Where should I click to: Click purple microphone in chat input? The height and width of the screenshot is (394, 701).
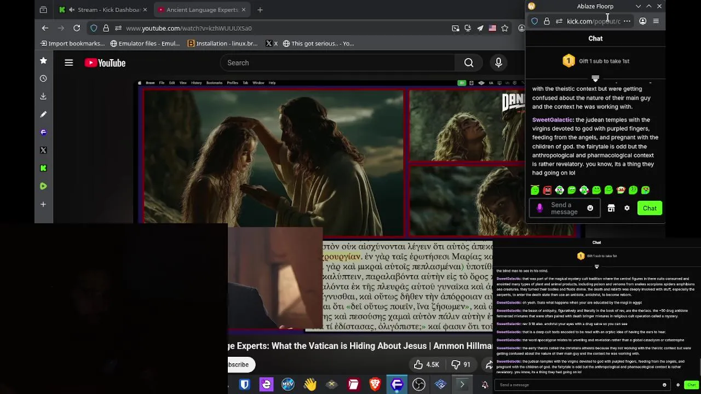click(539, 208)
